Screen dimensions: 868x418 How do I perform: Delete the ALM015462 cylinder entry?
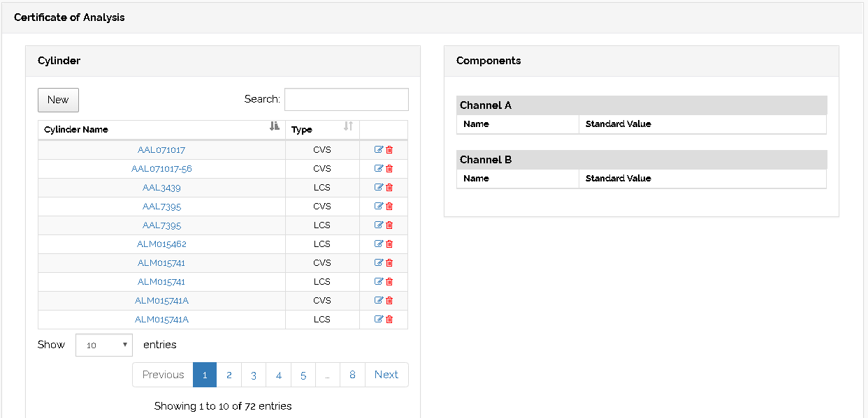coord(390,244)
